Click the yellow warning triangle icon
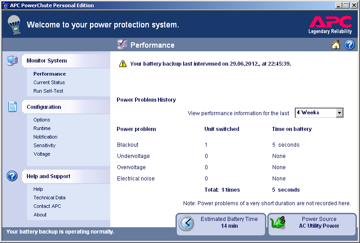Image resolution: width=360 pixels, height=243 pixels. [123, 64]
